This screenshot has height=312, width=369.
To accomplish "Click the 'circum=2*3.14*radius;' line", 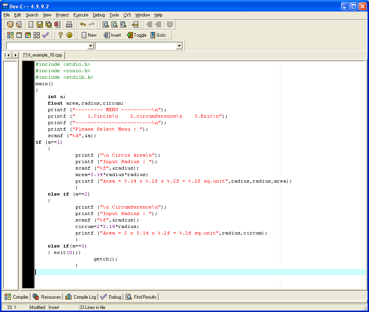I will pos(107,226).
